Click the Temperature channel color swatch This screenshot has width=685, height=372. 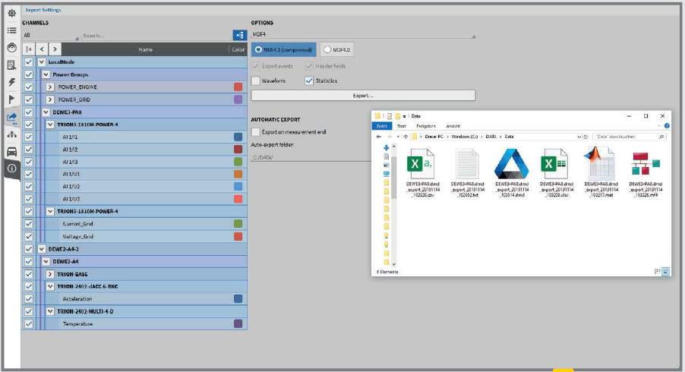click(x=238, y=323)
